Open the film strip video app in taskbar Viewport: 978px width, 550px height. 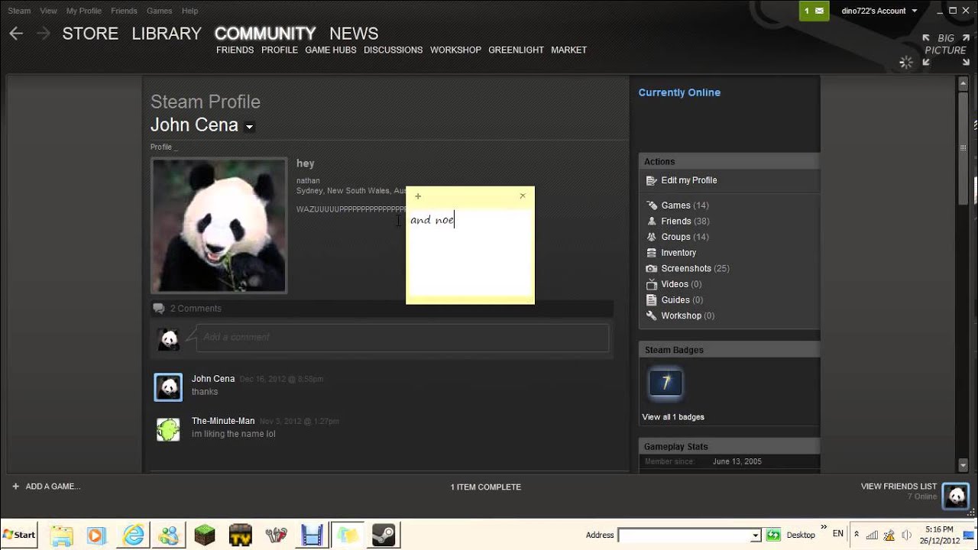click(x=312, y=535)
